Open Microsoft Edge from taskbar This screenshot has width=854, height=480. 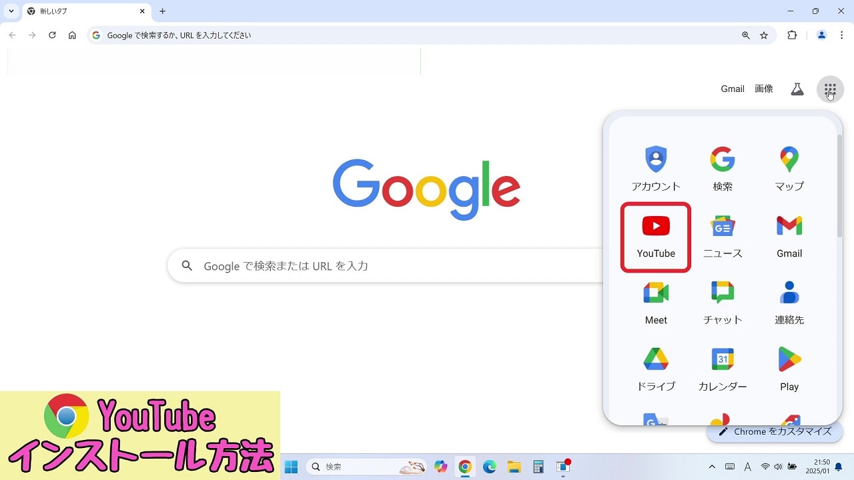point(489,467)
